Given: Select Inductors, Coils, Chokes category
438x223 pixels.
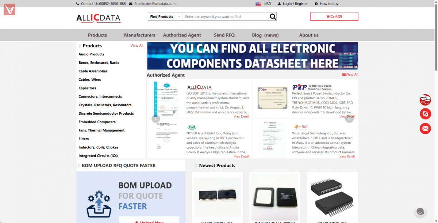Looking at the screenshot, I should coord(99,147).
